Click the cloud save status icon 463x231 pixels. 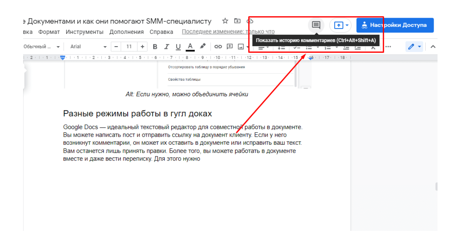tap(250, 21)
